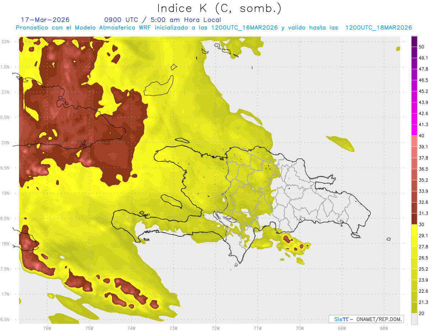The width and height of the screenshot is (431, 333).
Task: Click the colorbar value '33.9'
Action: tap(423, 191)
